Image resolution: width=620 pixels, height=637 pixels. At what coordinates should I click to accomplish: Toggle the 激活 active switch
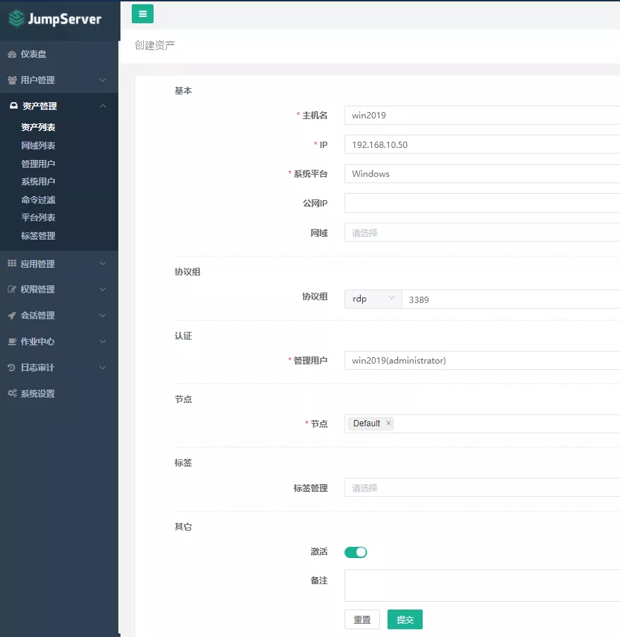click(x=356, y=552)
